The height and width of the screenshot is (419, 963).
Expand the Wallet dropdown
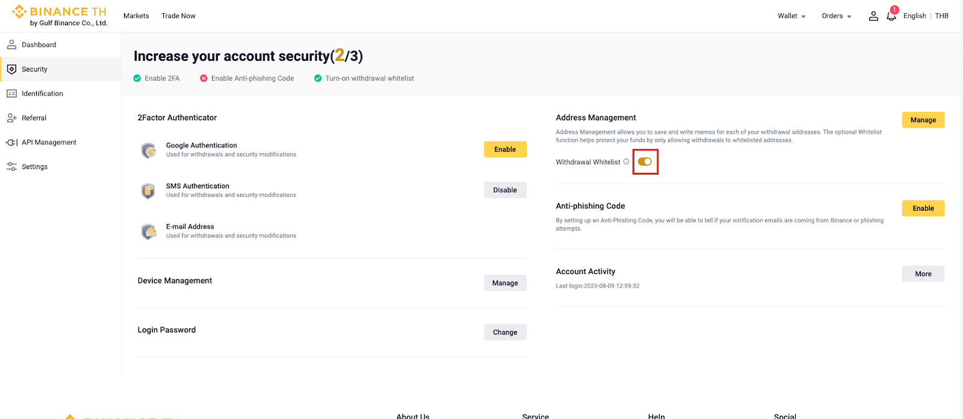pyautogui.click(x=791, y=16)
